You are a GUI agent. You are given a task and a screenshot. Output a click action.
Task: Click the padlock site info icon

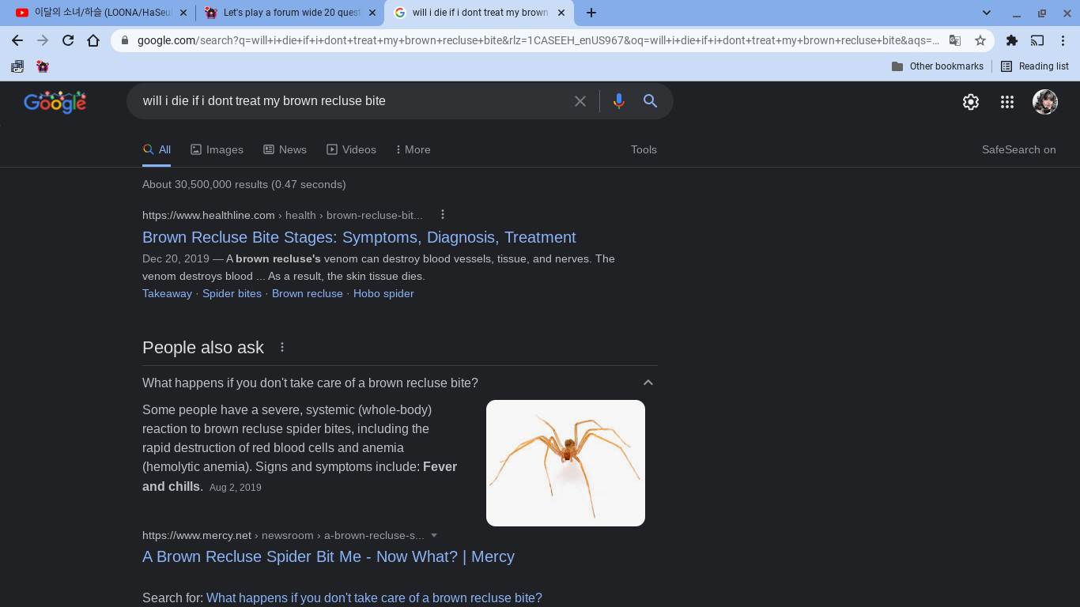pyautogui.click(x=125, y=40)
